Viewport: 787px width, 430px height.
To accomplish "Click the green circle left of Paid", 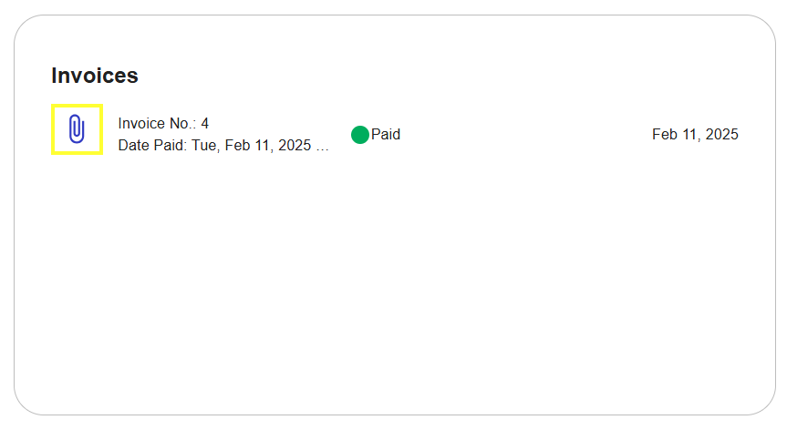I will tap(360, 135).
